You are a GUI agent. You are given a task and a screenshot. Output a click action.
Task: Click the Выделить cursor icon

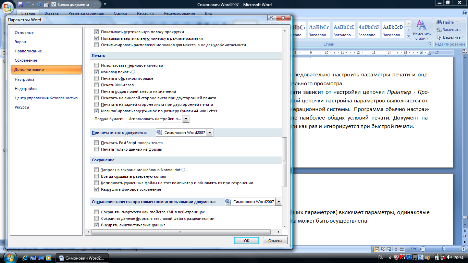click(439, 37)
